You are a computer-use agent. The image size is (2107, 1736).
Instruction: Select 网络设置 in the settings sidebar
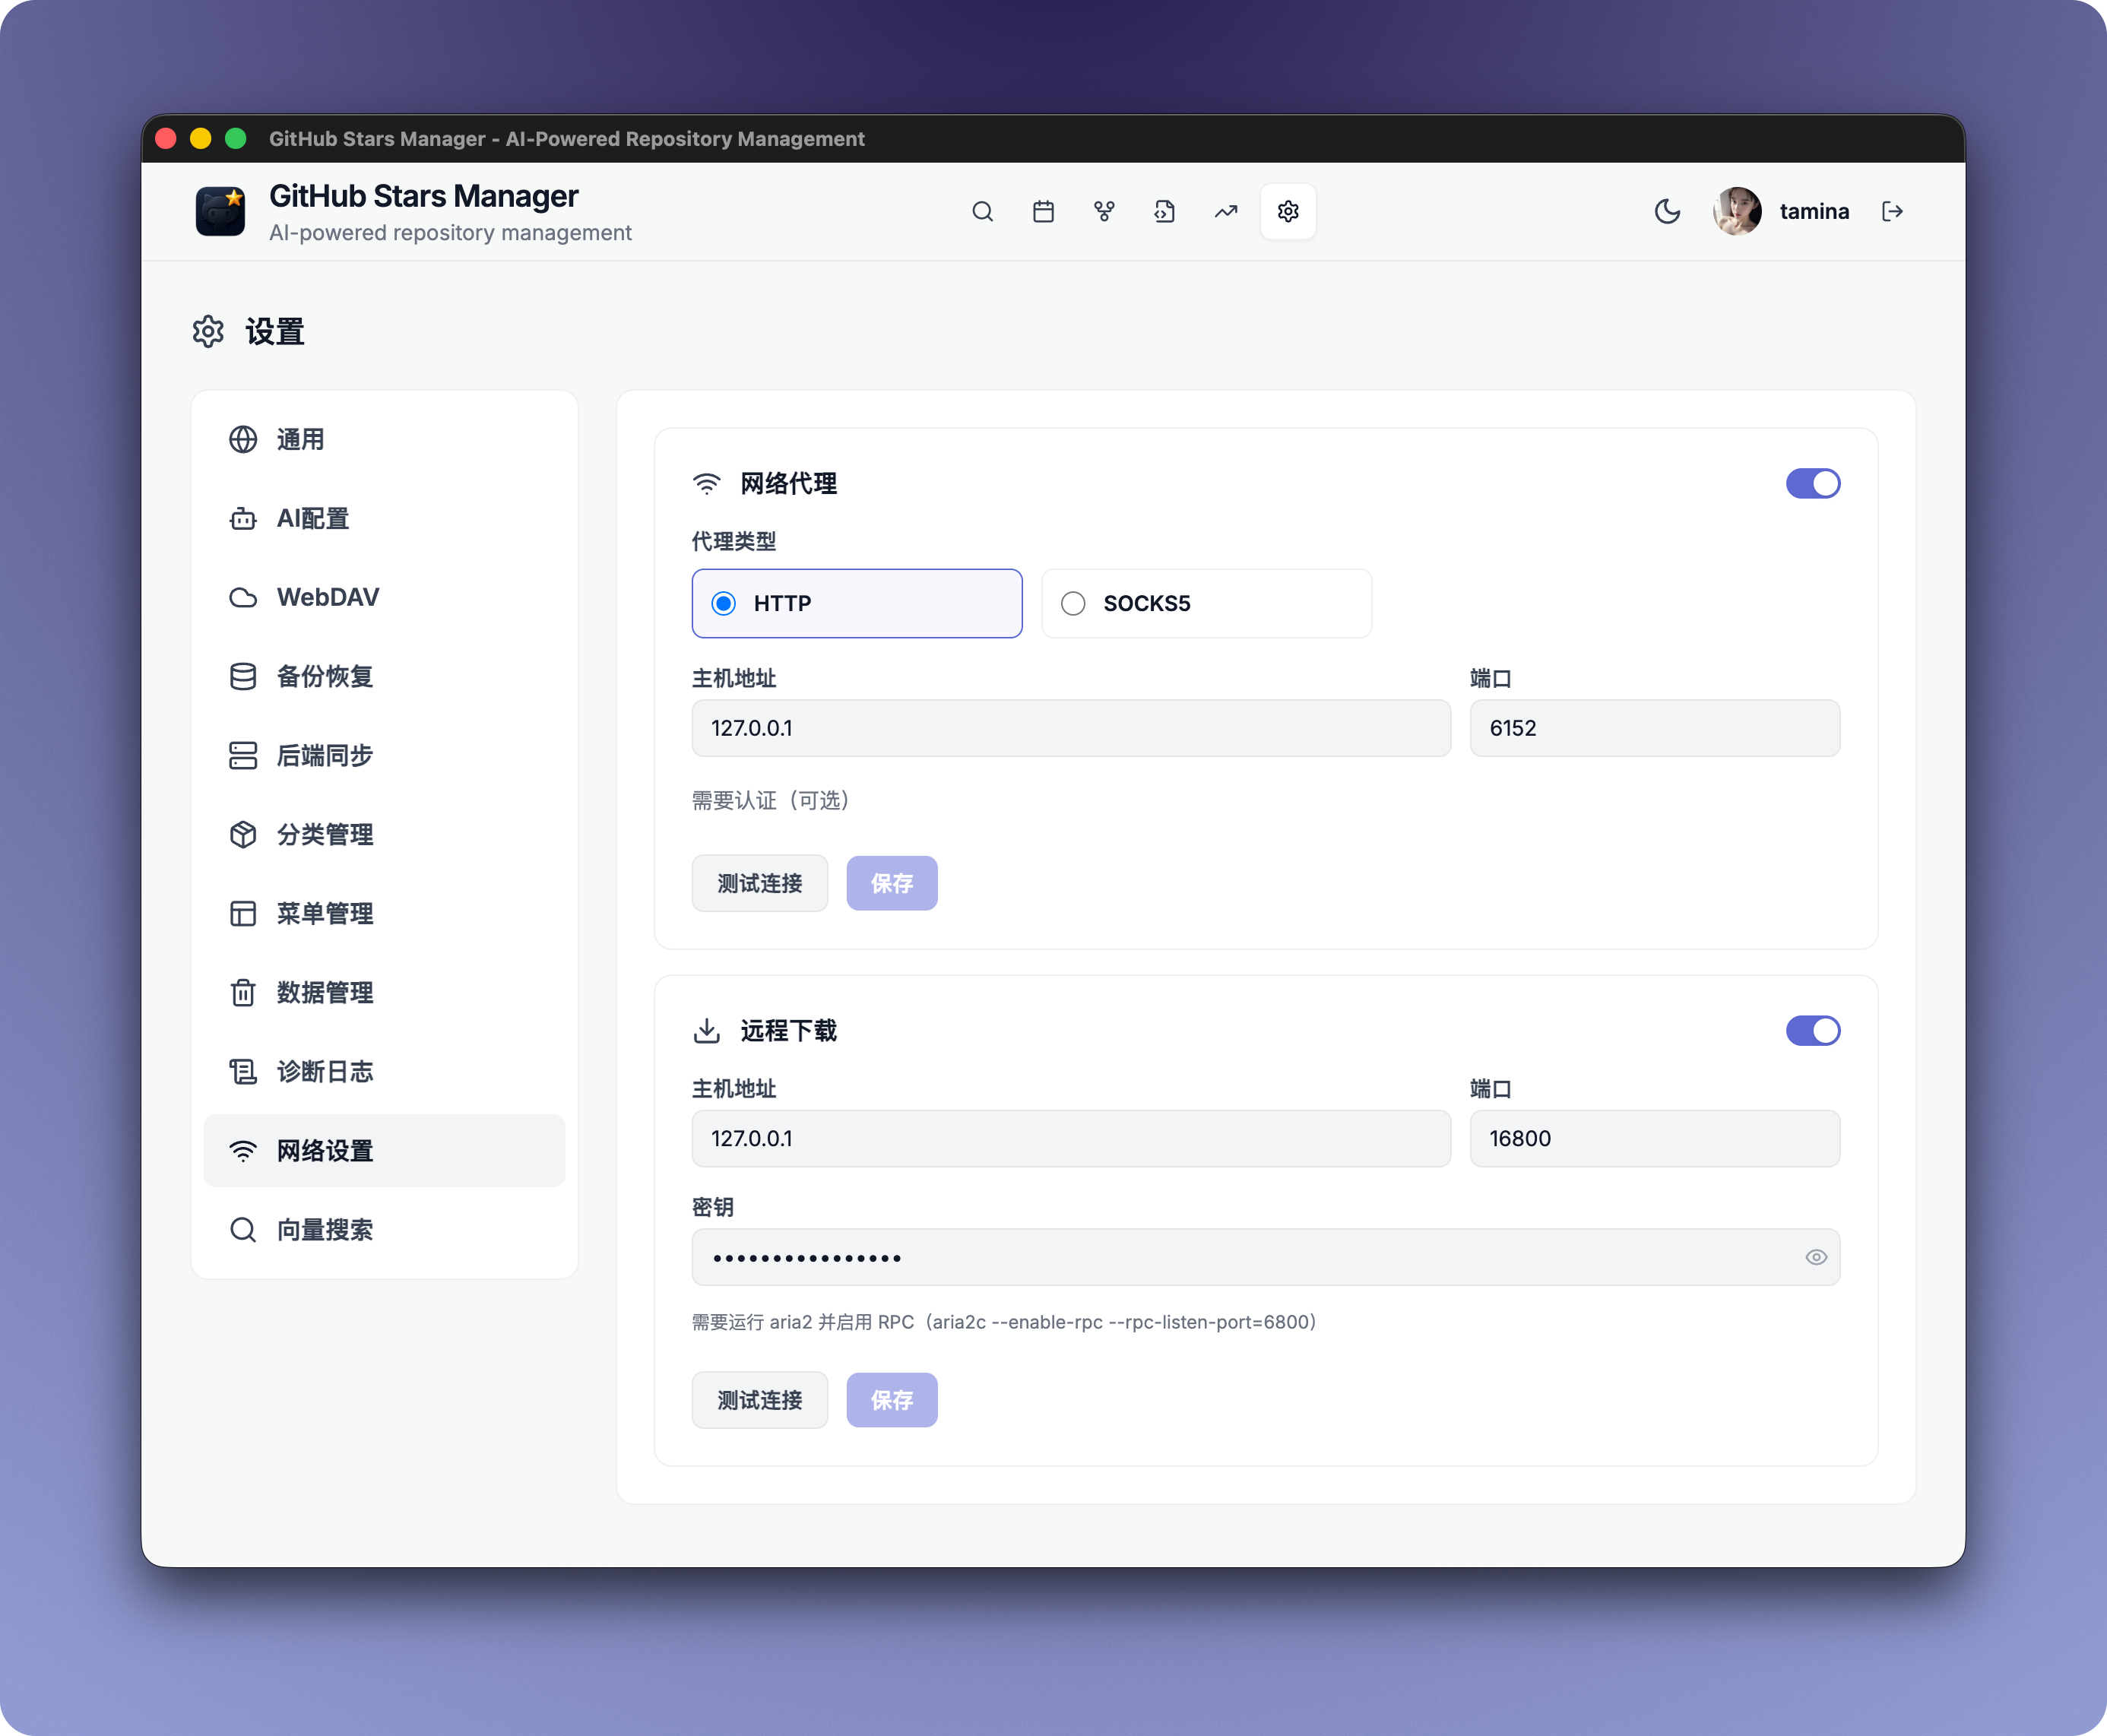(384, 1151)
